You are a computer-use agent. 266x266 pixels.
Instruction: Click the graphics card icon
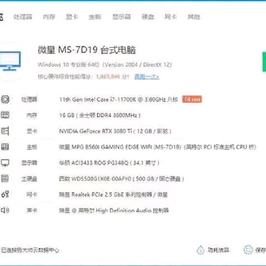coord(5,131)
